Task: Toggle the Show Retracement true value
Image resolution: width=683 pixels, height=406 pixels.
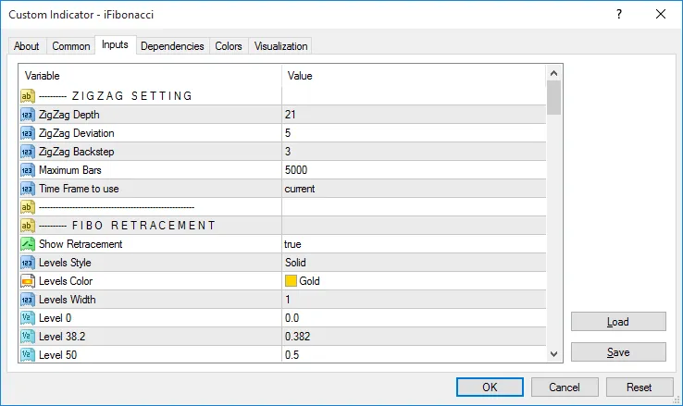Action: (x=413, y=244)
